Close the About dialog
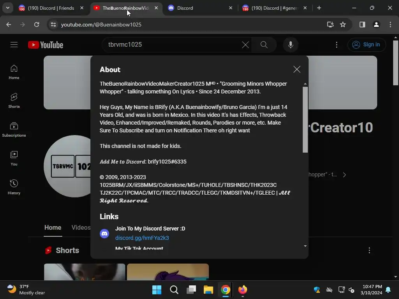 (x=297, y=69)
